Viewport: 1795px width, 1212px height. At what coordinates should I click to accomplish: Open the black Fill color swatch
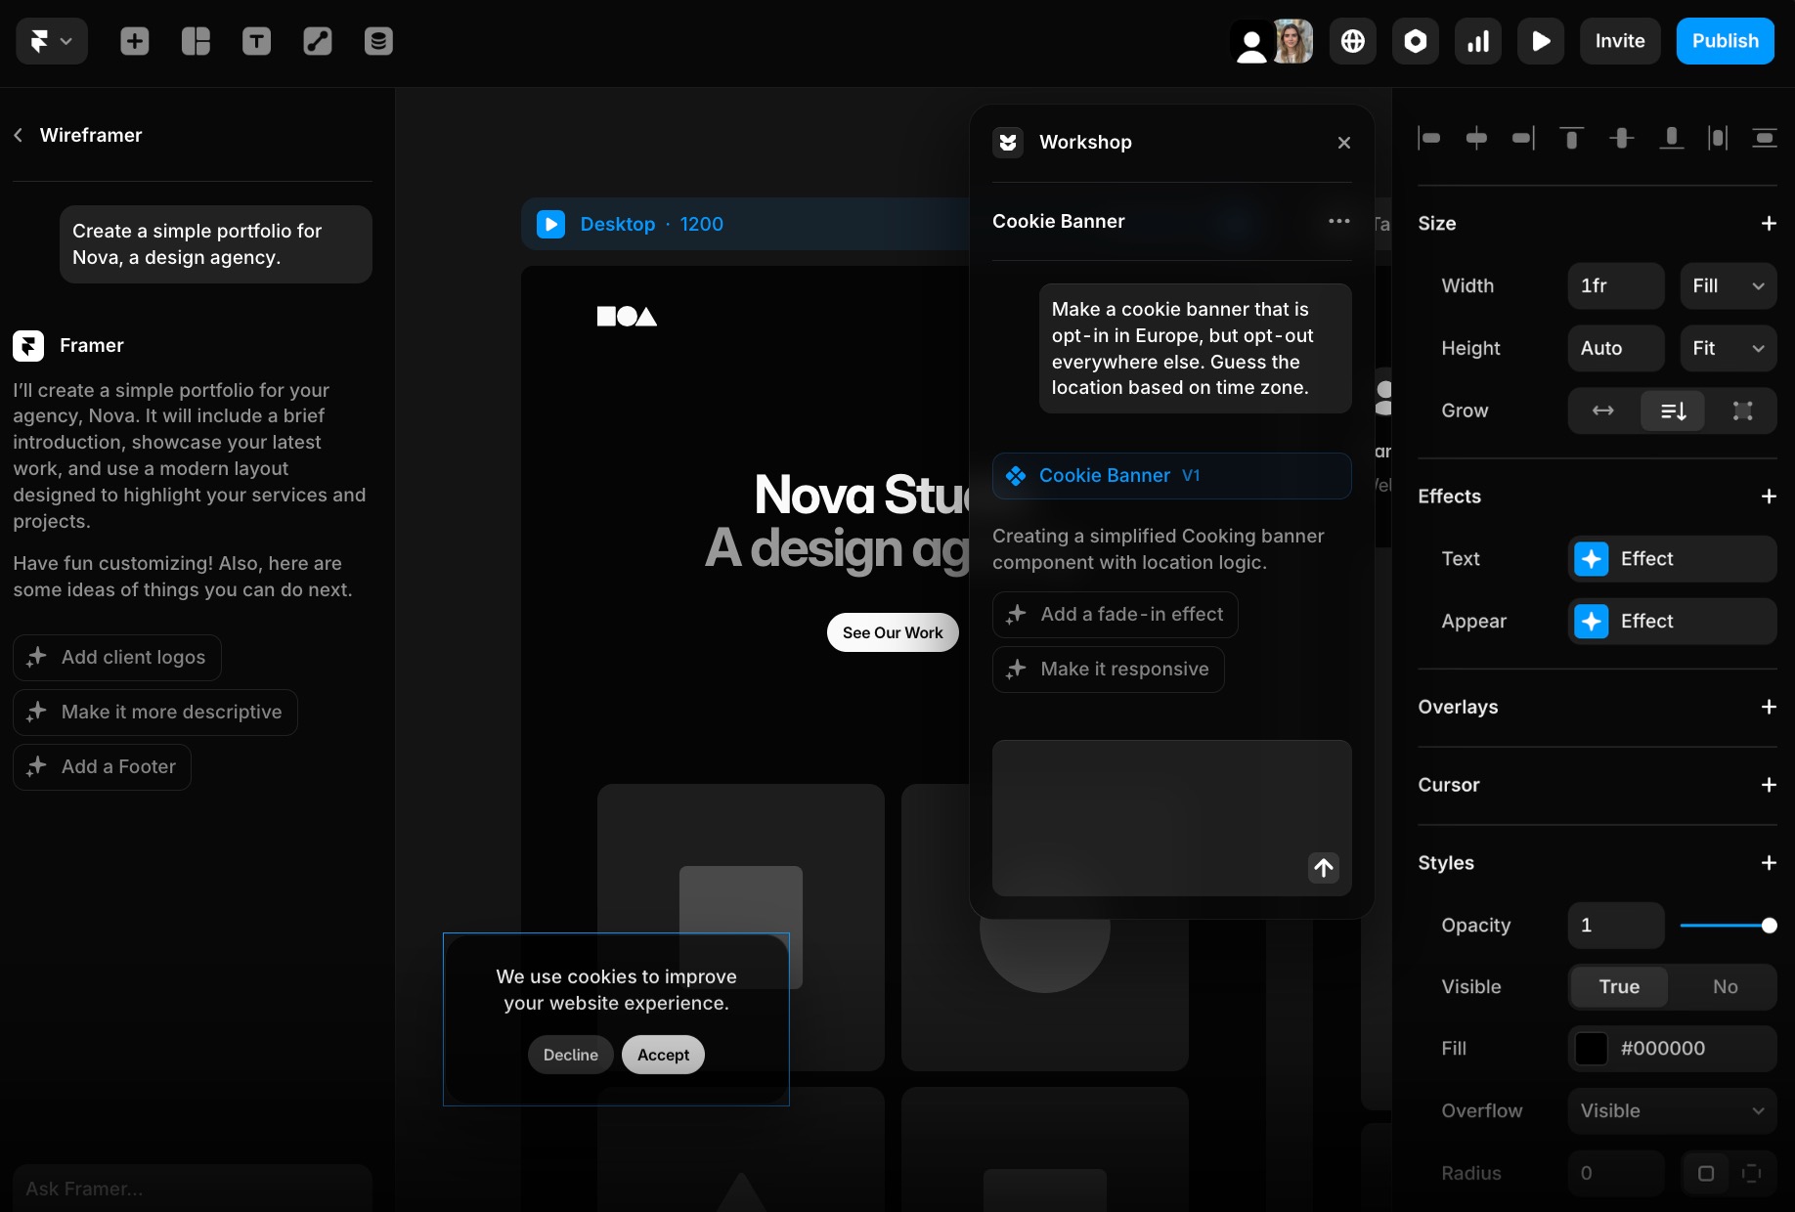click(1592, 1049)
